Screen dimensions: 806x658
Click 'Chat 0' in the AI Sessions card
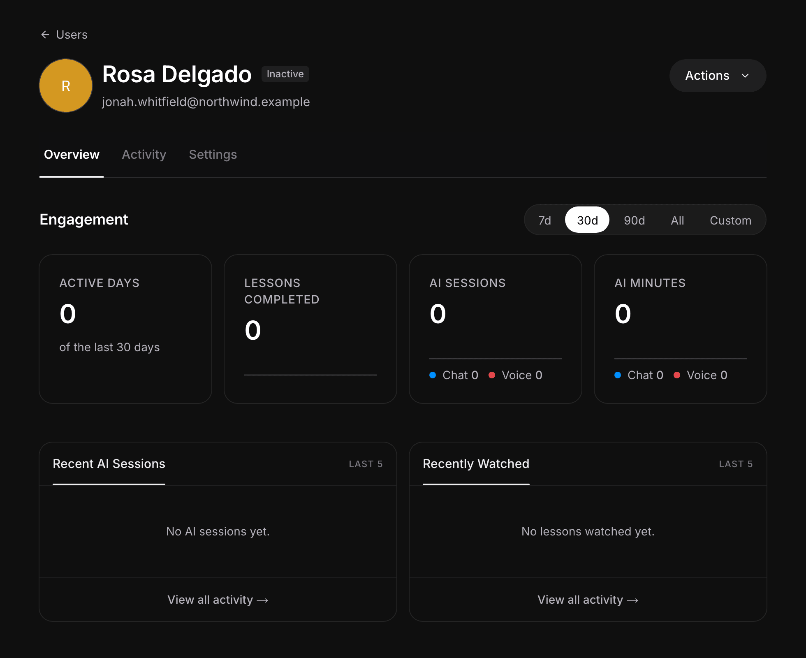[x=460, y=375]
